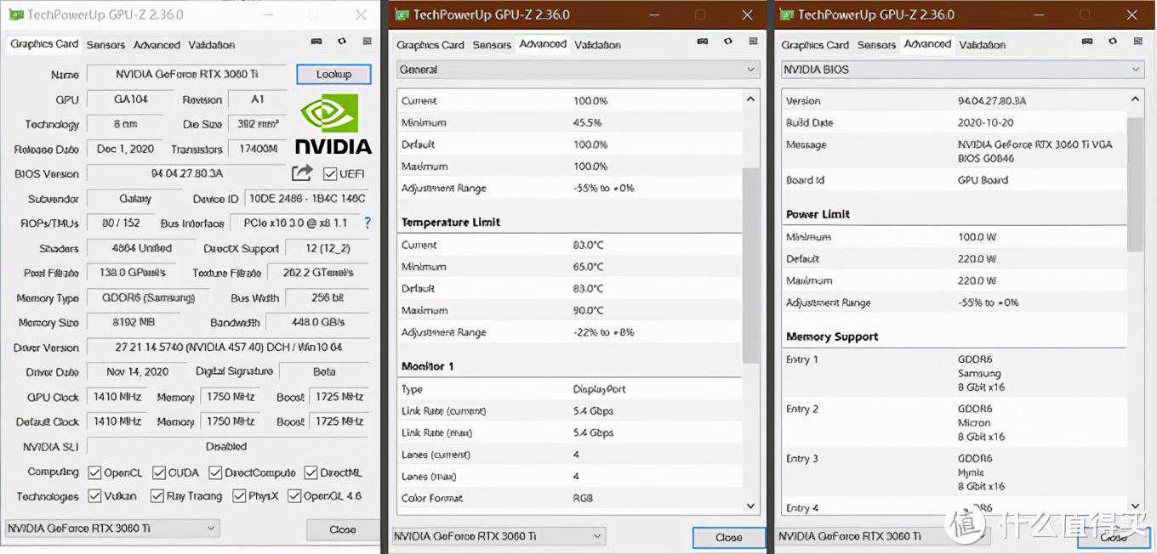Image resolution: width=1157 pixels, height=554 pixels.
Task: Expand the NVIDIA BIOS category dropdown
Action: point(963,70)
